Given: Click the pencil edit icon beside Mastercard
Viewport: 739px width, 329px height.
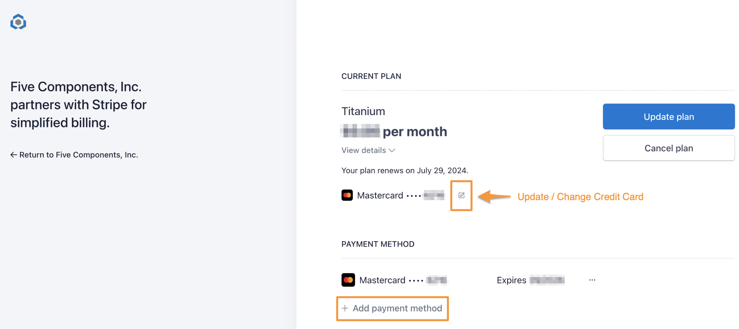Looking at the screenshot, I should point(461,195).
